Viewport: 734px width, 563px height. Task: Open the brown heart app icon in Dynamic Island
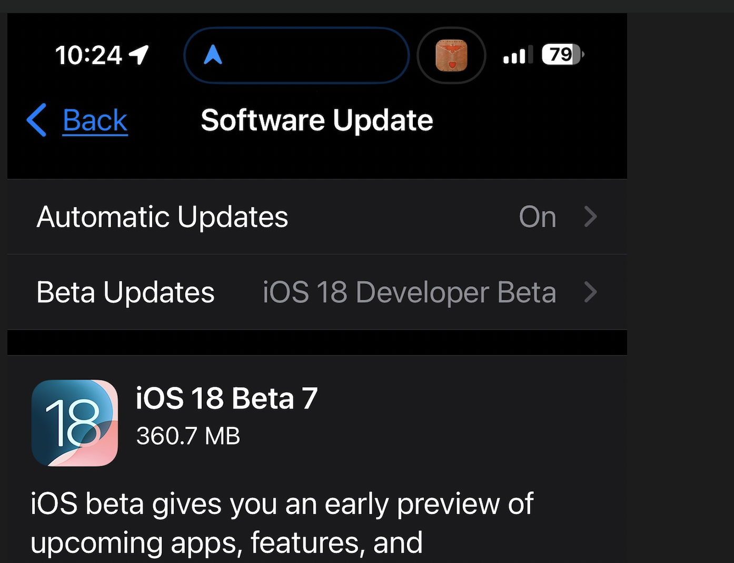pos(451,55)
